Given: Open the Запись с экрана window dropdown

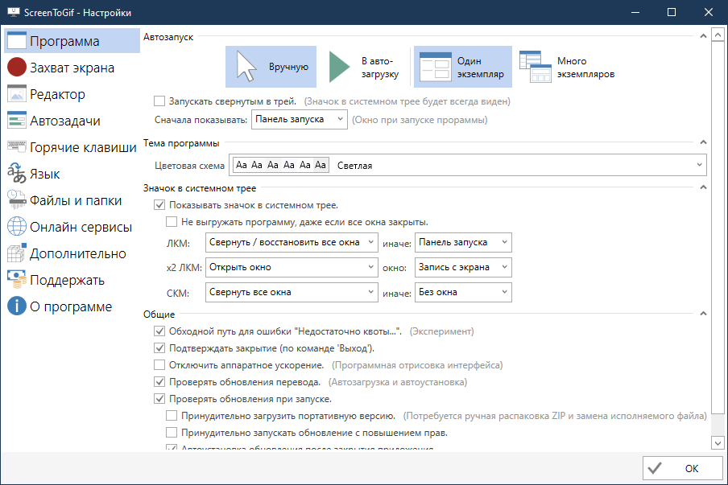Looking at the screenshot, I should coord(463,267).
